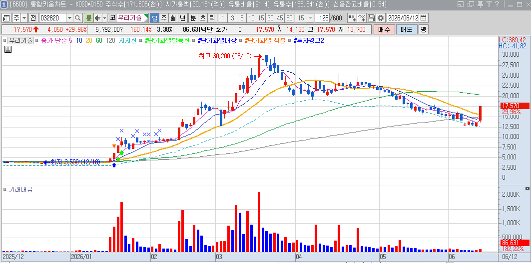Click the 우리기술 legend label button
Screen dimensions: 531x263
pyautogui.click(x=20, y=40)
